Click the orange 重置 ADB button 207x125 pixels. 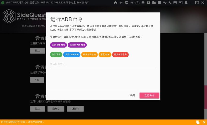point(105,55)
